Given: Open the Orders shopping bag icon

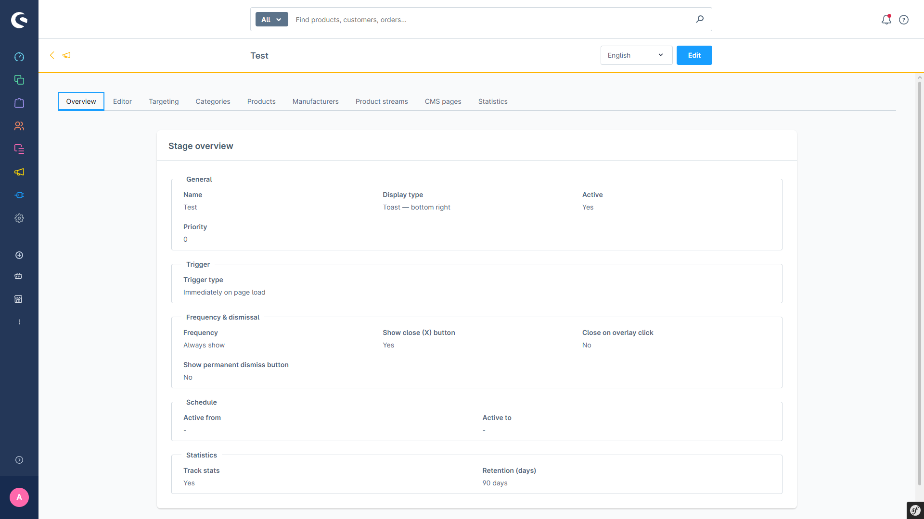Looking at the screenshot, I should [19, 103].
